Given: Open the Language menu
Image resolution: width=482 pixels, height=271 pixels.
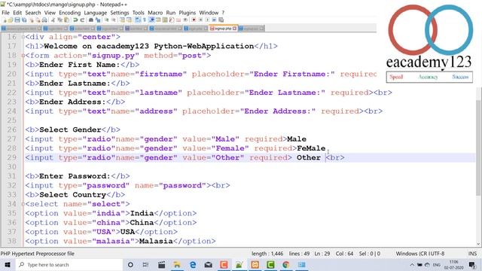Looking at the screenshot, I should pos(96,13).
